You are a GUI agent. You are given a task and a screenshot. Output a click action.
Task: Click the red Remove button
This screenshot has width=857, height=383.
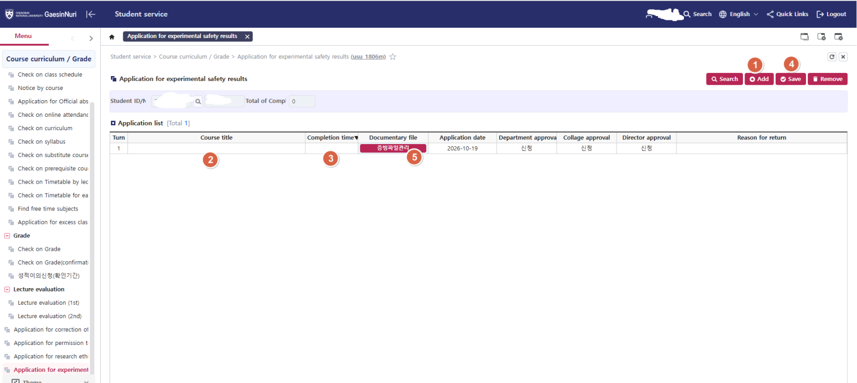828,79
